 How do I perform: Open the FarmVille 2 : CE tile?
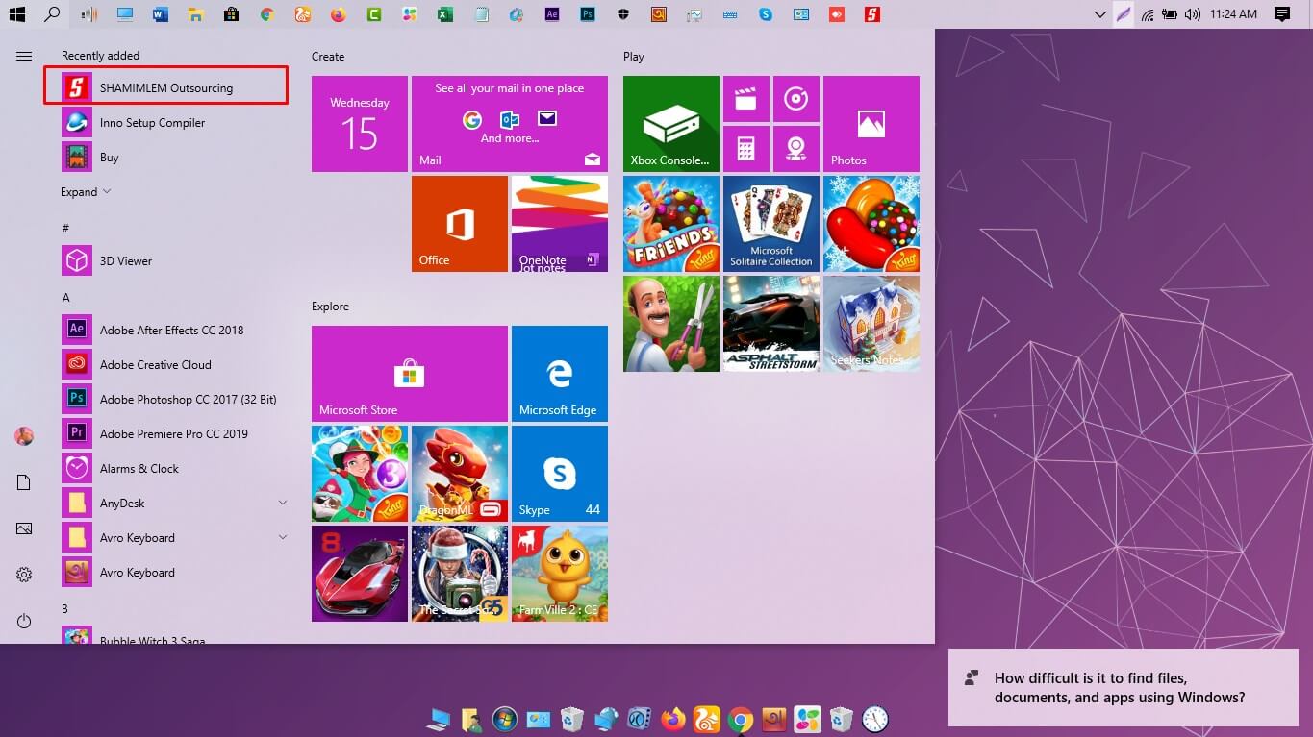coord(560,574)
